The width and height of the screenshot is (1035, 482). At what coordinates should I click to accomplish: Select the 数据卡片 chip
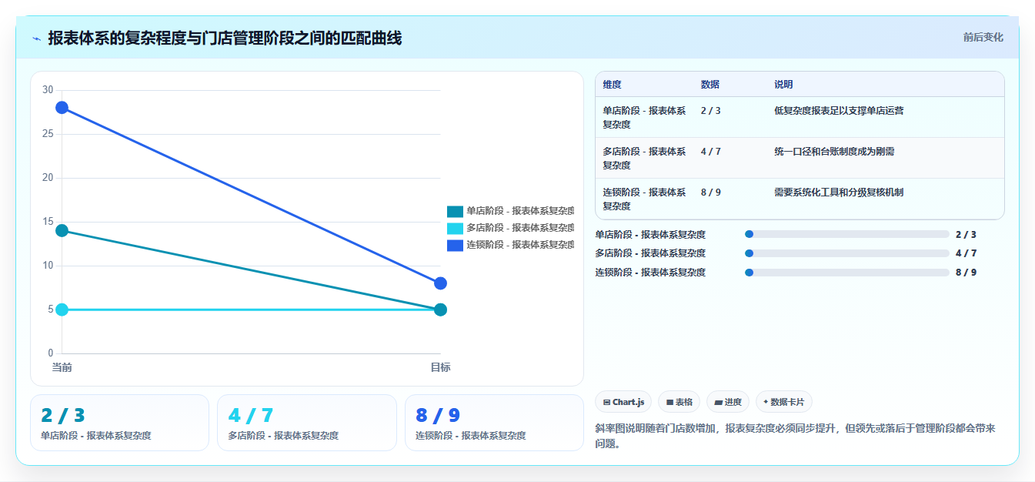coord(784,402)
